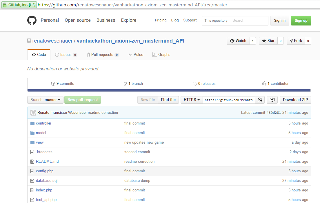Click the test_api.php file icon
Screen dimensions: 320x203
tap(32, 200)
